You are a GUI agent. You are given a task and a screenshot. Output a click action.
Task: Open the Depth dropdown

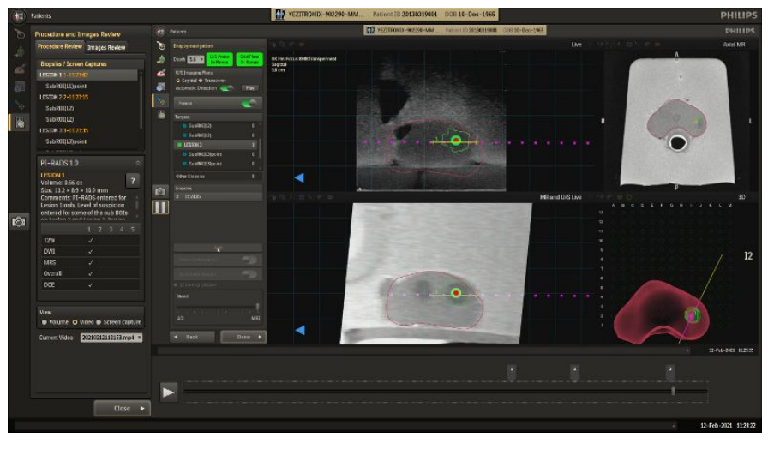point(195,60)
